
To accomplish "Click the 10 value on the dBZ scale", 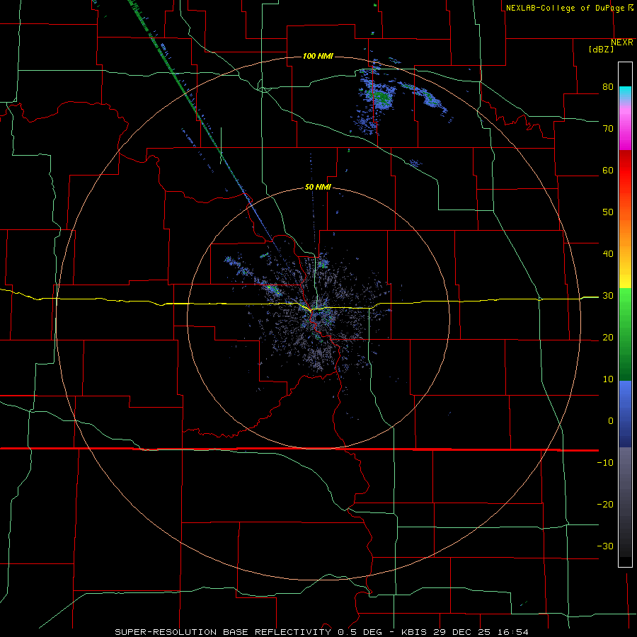I will click(608, 379).
